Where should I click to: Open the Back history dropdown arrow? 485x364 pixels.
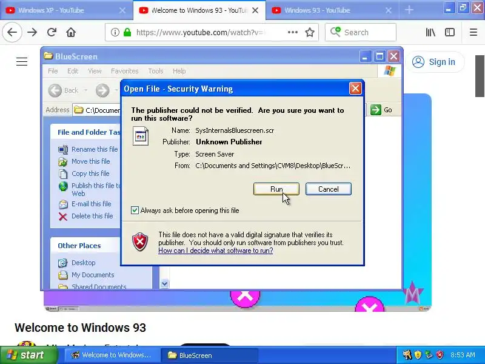pos(85,90)
